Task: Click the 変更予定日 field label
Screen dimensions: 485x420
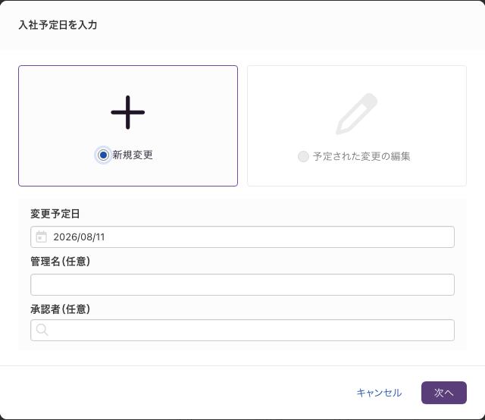Action: coord(55,214)
